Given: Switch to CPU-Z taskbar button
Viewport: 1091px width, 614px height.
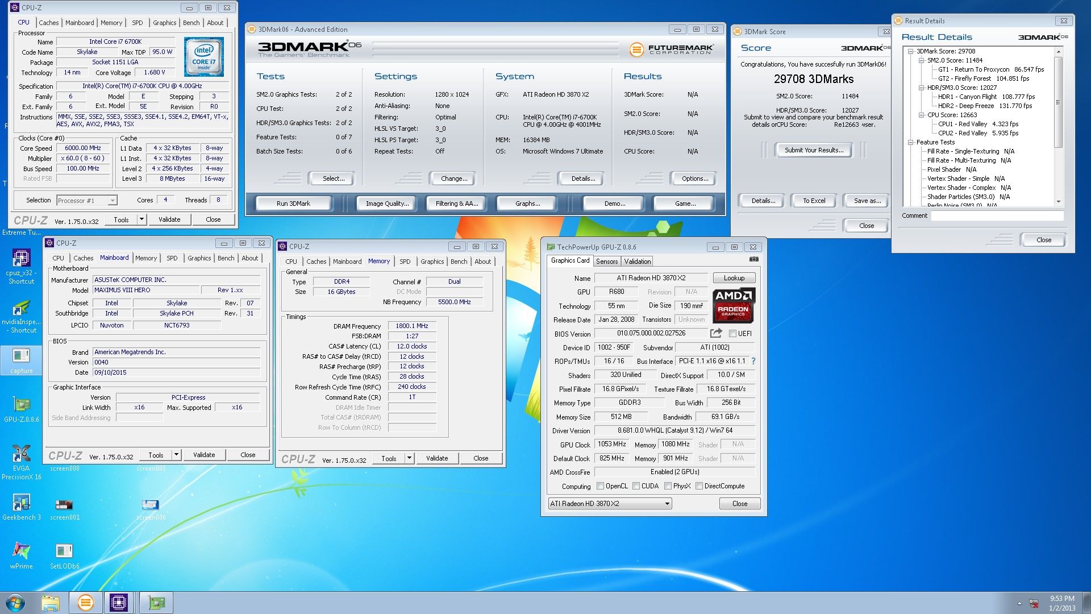Looking at the screenshot, I should pyautogui.click(x=119, y=603).
